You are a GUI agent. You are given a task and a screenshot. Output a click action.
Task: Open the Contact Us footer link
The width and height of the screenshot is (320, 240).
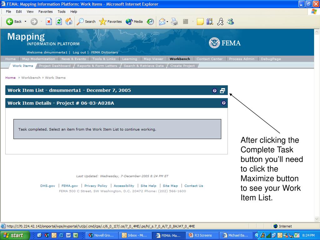(x=194, y=186)
